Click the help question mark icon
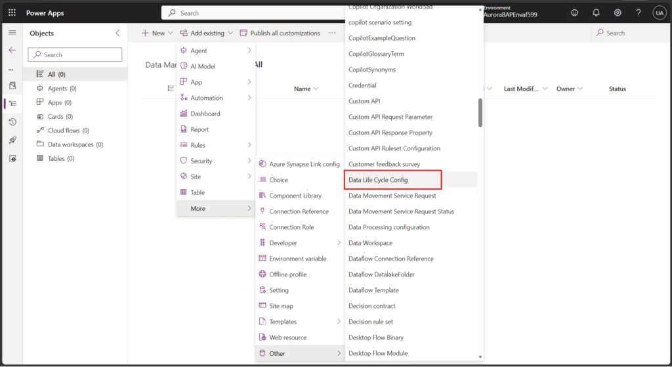672x367 pixels. click(638, 13)
